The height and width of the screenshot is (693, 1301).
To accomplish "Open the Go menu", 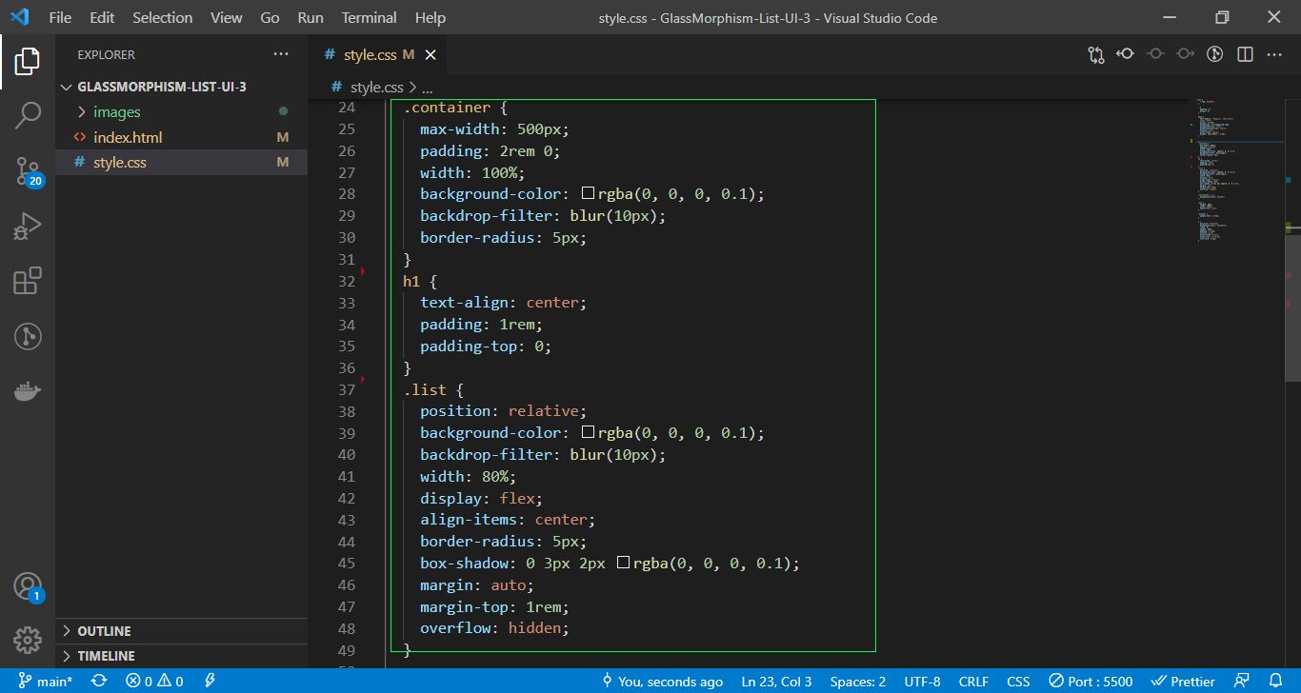I will [x=270, y=17].
